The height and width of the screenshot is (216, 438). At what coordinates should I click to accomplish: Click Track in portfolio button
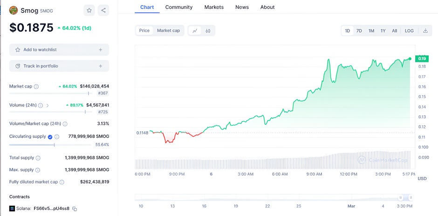pos(59,66)
